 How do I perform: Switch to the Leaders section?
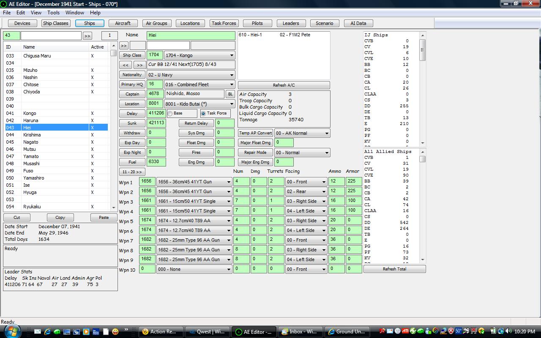pos(291,23)
